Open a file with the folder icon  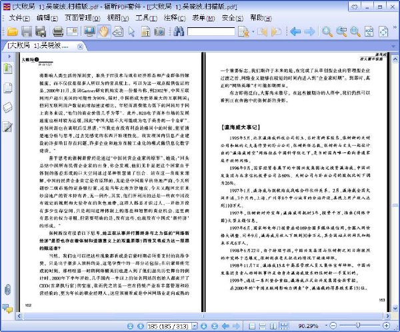(12, 31)
